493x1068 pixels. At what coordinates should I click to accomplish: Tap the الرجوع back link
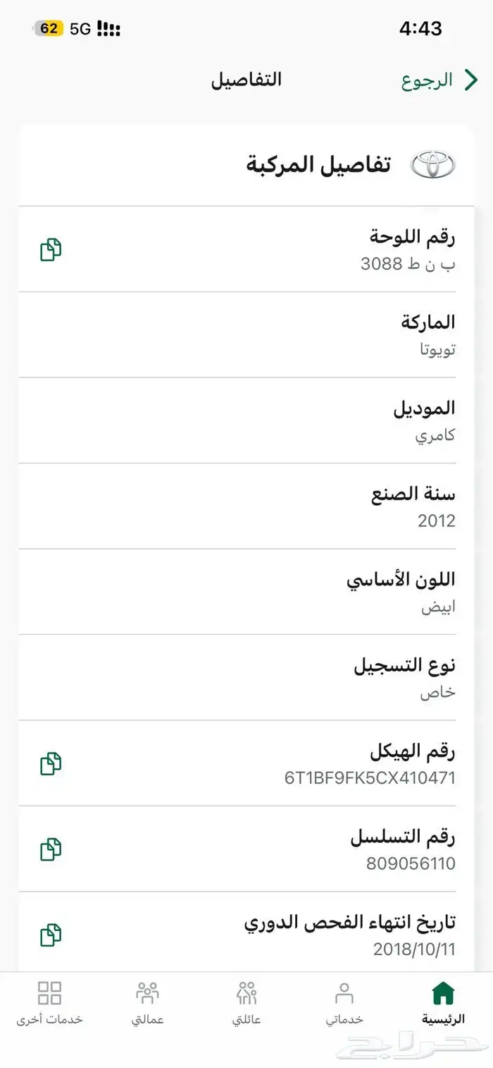click(x=427, y=80)
